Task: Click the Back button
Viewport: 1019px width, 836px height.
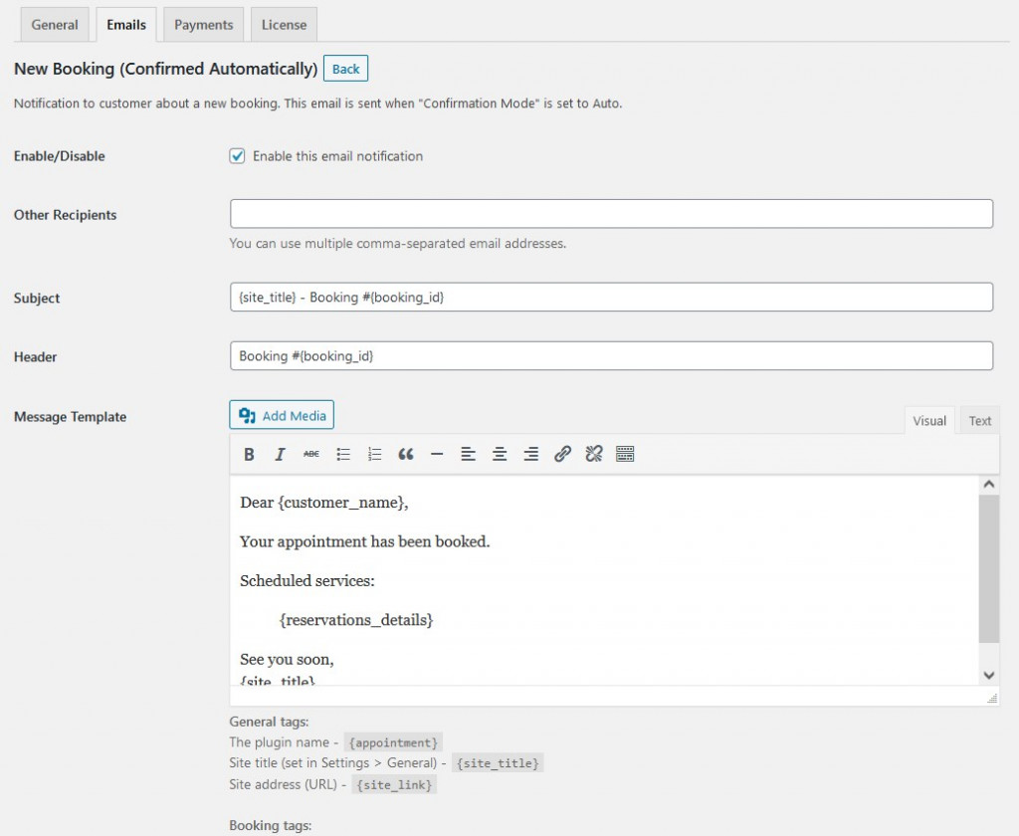Action: pos(345,69)
